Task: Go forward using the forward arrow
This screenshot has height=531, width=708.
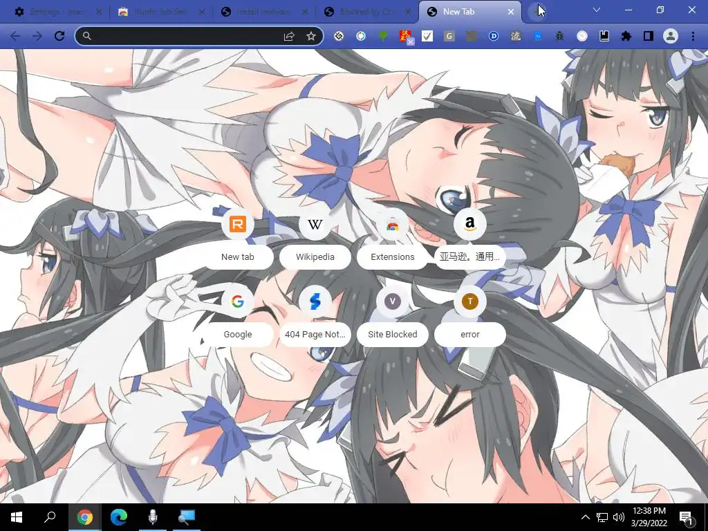Action: [37, 36]
